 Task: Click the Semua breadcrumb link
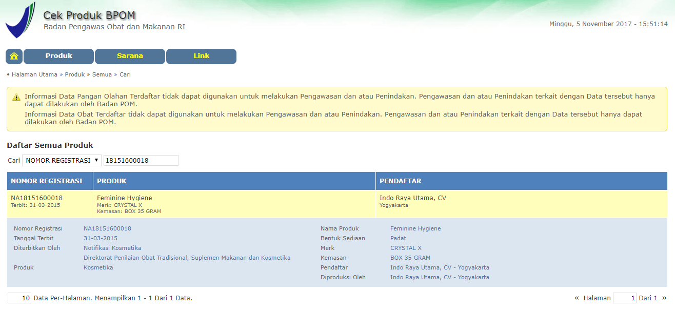[102, 74]
